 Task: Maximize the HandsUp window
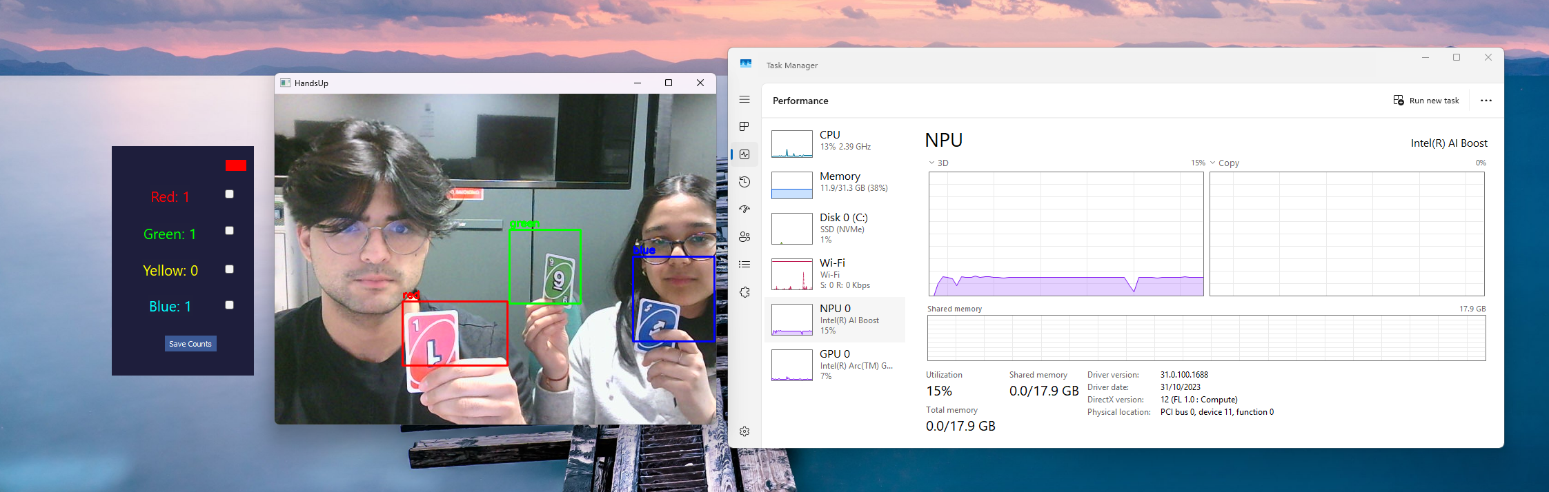[x=669, y=83]
